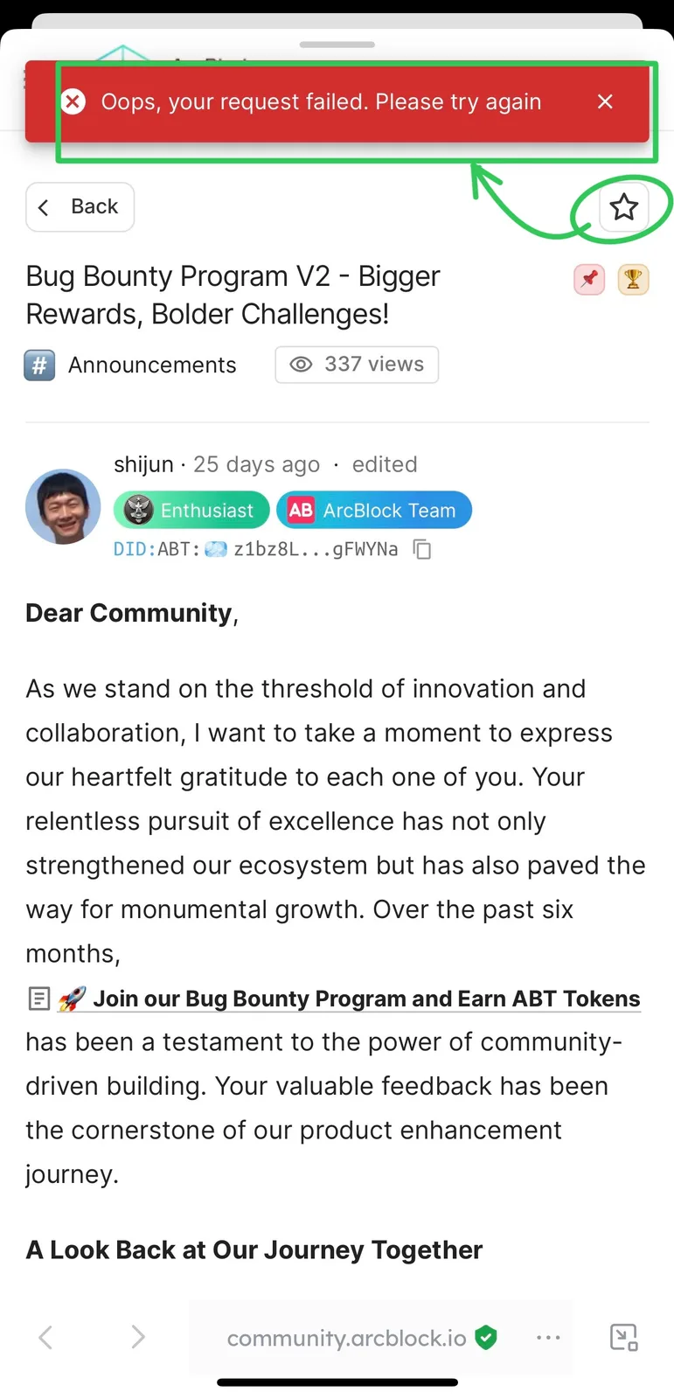Dismiss the error notification with X
This screenshot has height=1399, width=674.
click(605, 102)
